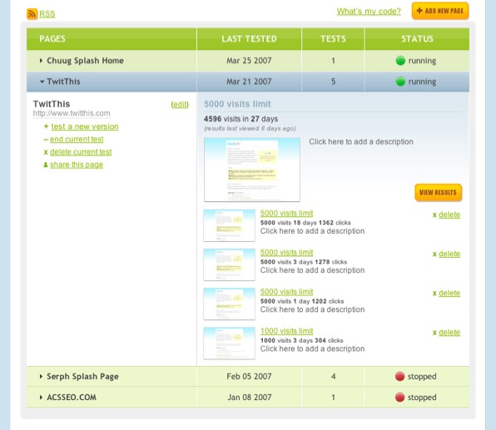Click the tests count 4 for Serph Splash Page

[x=333, y=376]
